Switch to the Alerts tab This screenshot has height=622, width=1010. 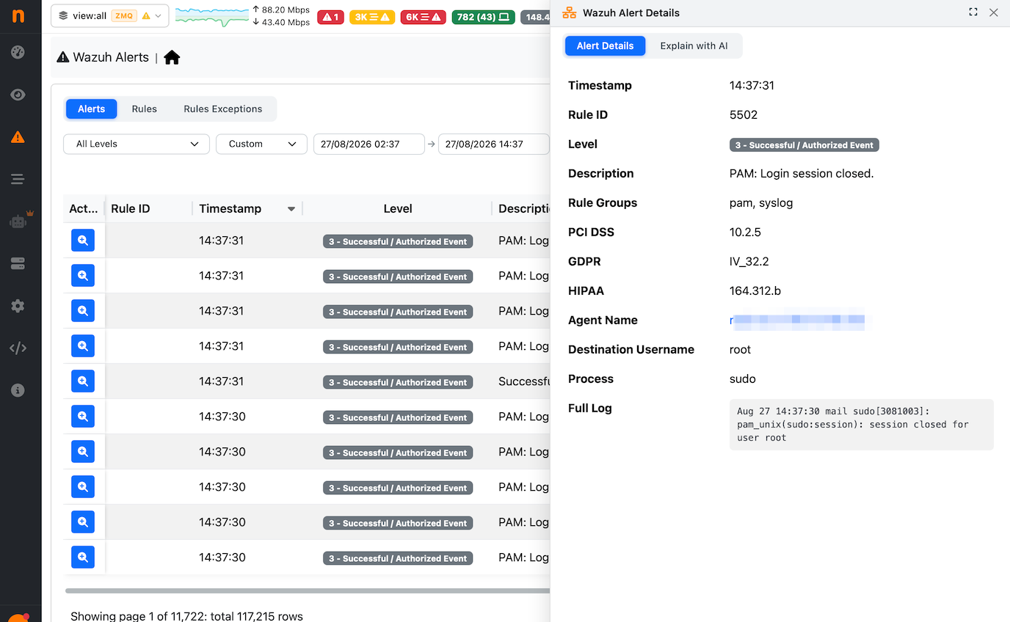(92, 109)
